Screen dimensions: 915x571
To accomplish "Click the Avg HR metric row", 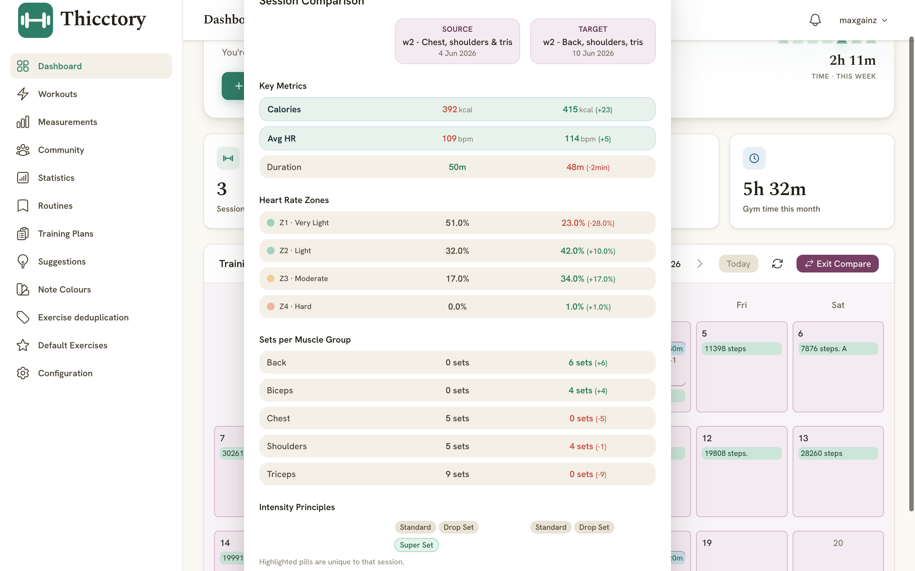I will click(457, 138).
